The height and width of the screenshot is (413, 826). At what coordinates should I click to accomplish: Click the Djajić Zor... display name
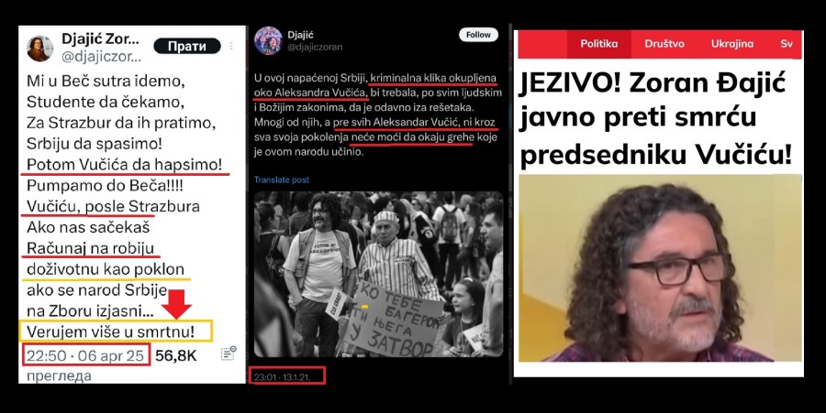(x=100, y=38)
